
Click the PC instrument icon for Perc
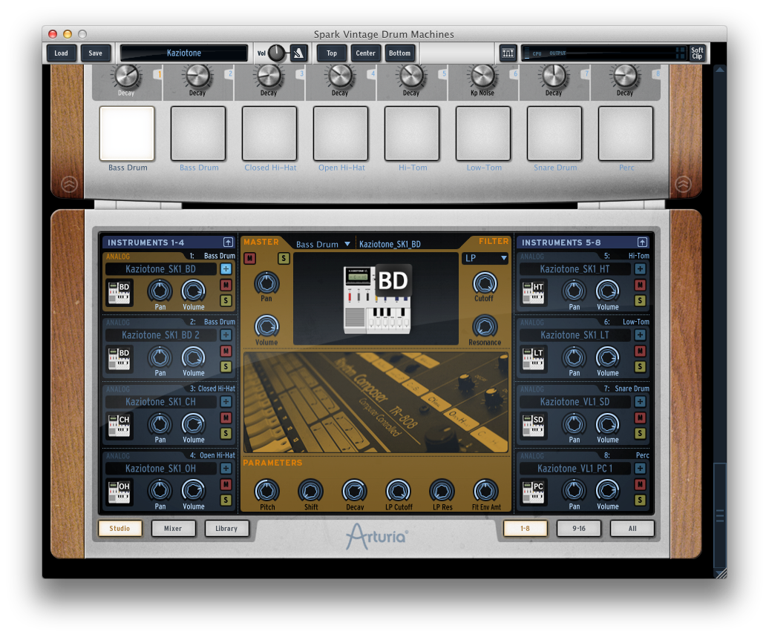click(533, 492)
